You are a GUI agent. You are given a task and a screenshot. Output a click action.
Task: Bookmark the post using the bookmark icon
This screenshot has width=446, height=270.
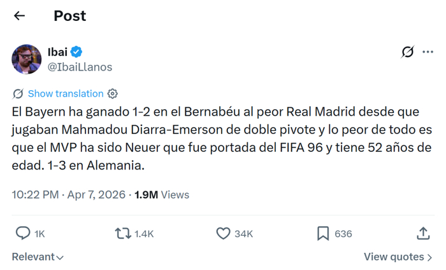tap(323, 234)
